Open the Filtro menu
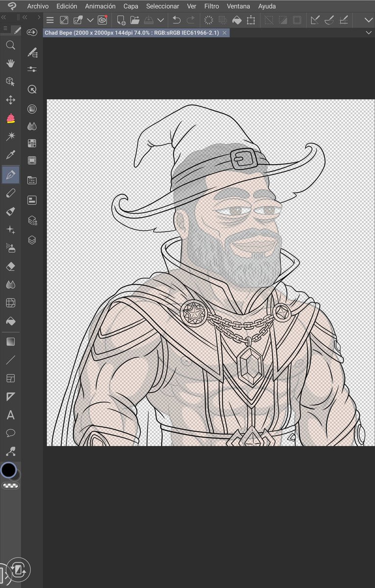Image resolution: width=375 pixels, height=588 pixels. click(x=212, y=6)
